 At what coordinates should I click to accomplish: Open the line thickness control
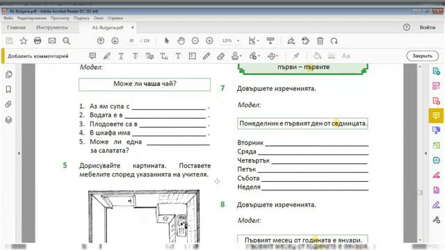[x=331, y=56]
